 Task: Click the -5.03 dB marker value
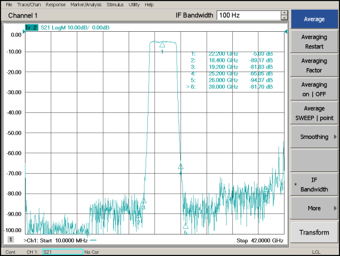262,53
